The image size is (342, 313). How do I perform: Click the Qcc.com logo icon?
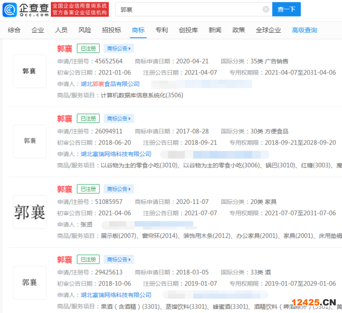9,9
